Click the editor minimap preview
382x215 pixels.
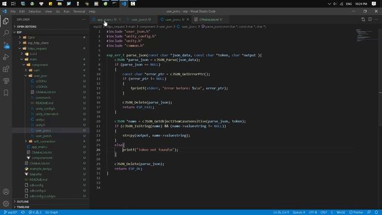[364, 35]
